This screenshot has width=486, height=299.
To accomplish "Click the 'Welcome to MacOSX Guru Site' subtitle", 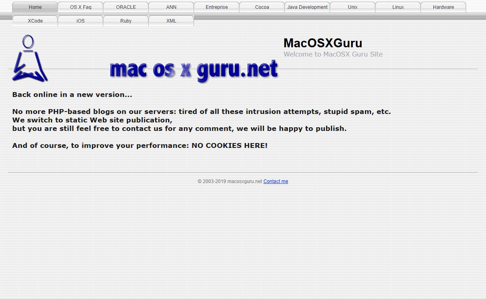I will point(333,54).
